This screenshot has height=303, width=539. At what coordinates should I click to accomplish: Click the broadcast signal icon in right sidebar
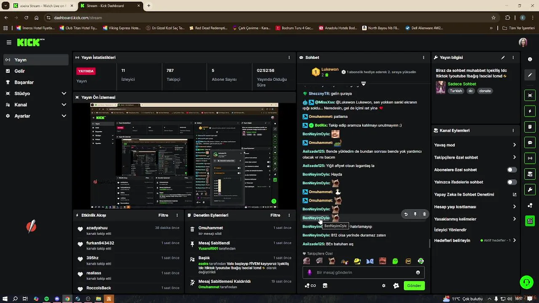(x=530, y=158)
